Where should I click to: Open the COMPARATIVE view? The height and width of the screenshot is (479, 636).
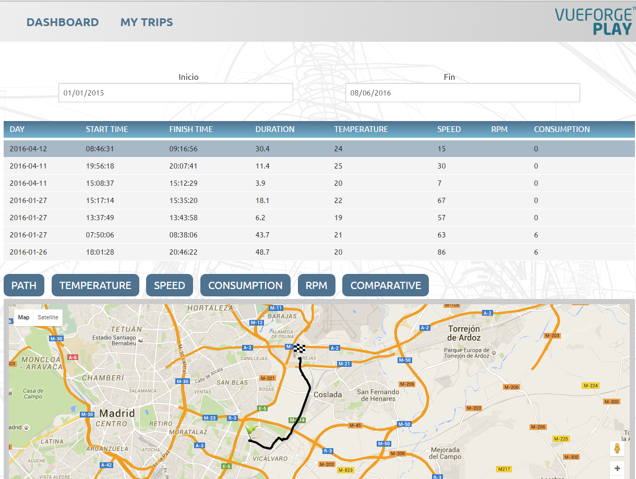click(386, 285)
